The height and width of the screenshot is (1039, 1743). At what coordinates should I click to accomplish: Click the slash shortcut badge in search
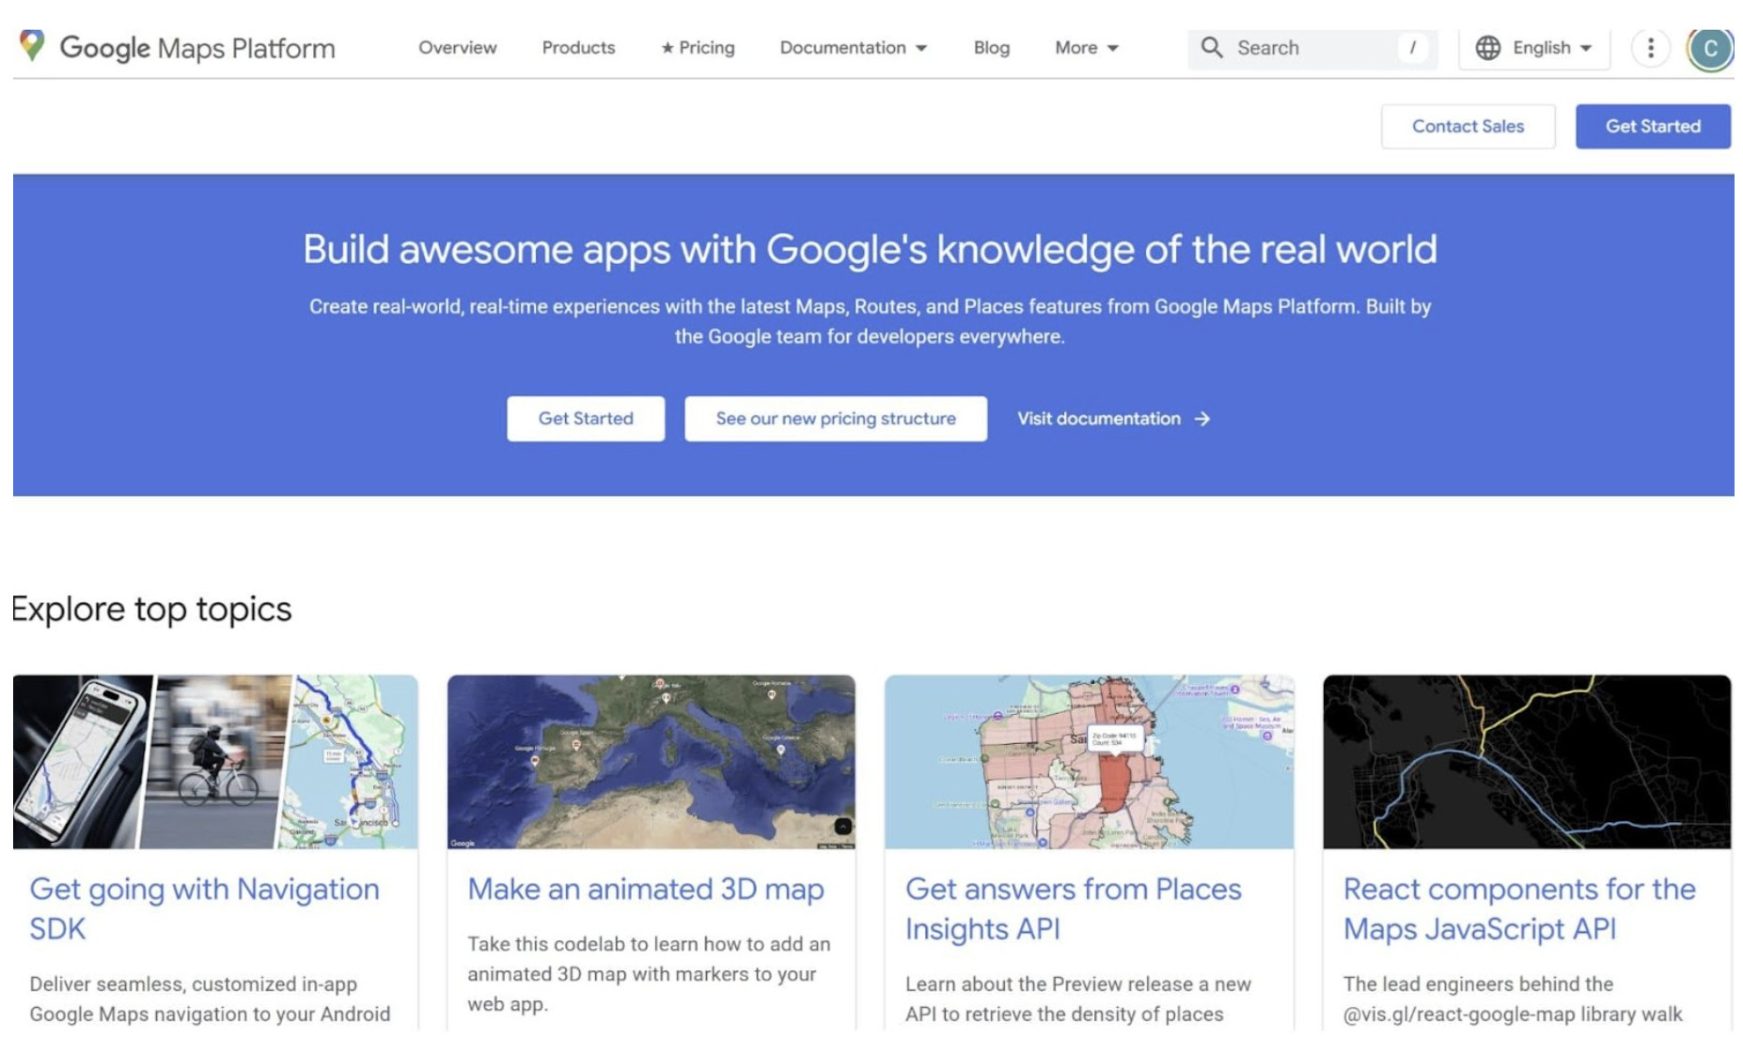[1412, 48]
